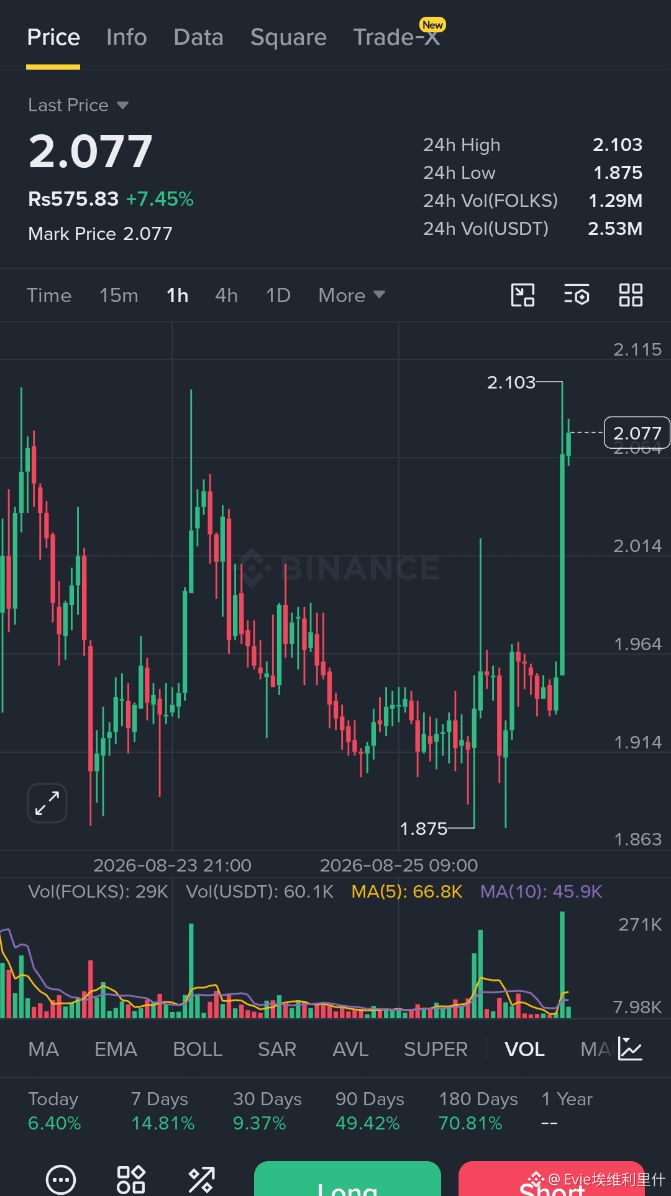Image resolution: width=671 pixels, height=1196 pixels.
Task: Open the grid layout icon in chart toolbar
Action: (x=631, y=295)
